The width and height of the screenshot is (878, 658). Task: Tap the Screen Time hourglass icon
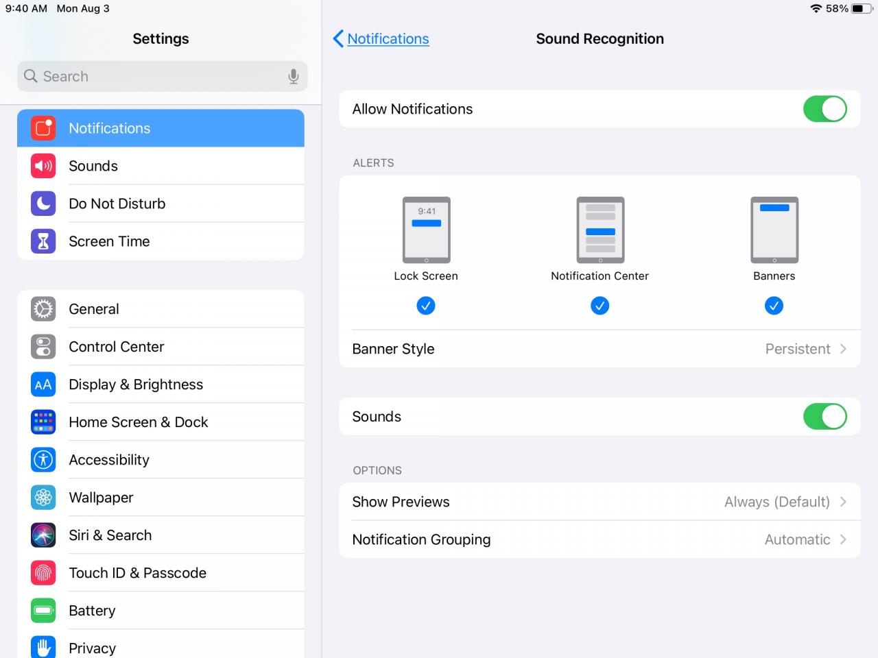click(43, 241)
